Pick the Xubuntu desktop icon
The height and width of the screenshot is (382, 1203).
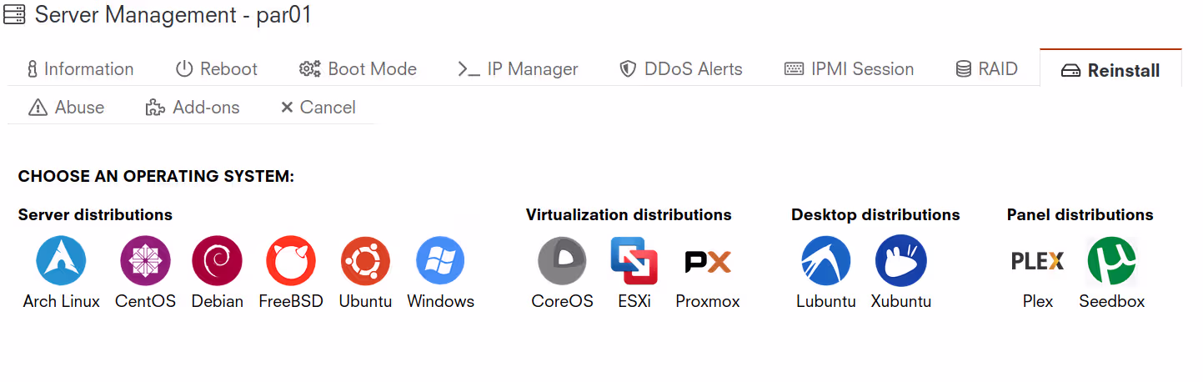click(901, 261)
